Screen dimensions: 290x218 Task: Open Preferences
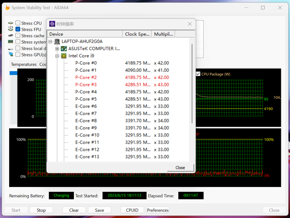[x=158, y=210]
